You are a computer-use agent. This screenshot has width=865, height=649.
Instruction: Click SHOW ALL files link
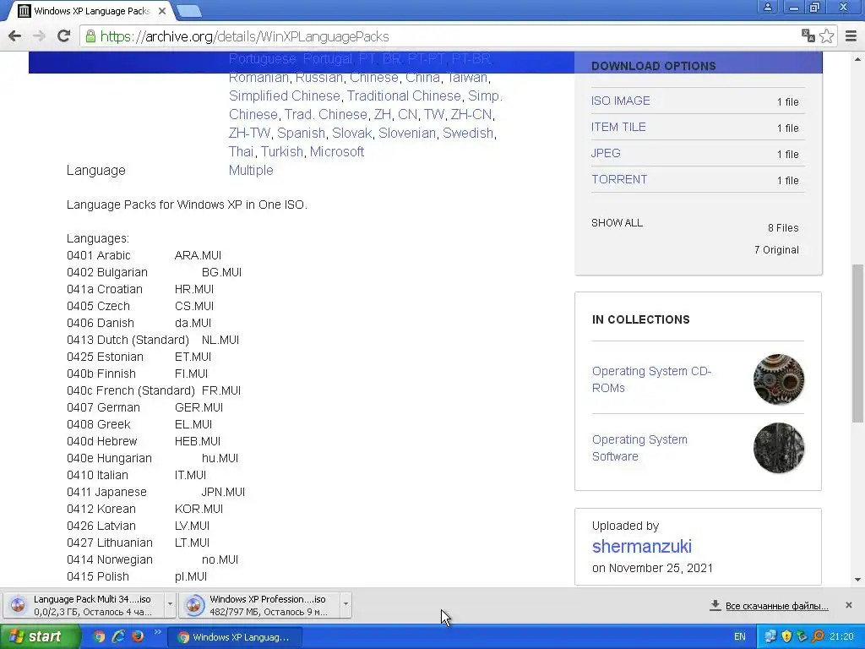[617, 223]
